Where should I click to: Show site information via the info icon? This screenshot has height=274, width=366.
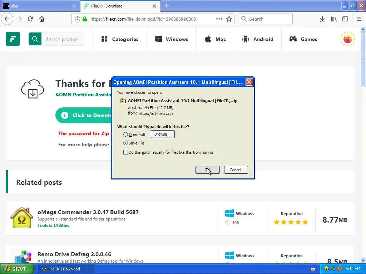[77, 19]
